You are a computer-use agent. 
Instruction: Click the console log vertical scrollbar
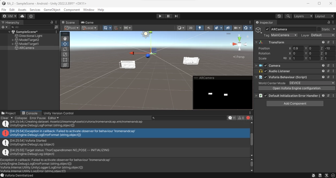tap(252, 139)
